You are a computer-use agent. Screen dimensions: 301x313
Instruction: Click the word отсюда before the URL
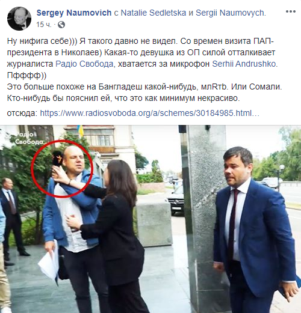pos(22,113)
